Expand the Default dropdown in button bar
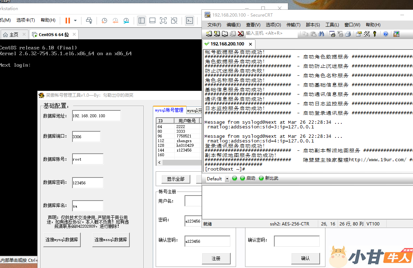 coord(227,179)
